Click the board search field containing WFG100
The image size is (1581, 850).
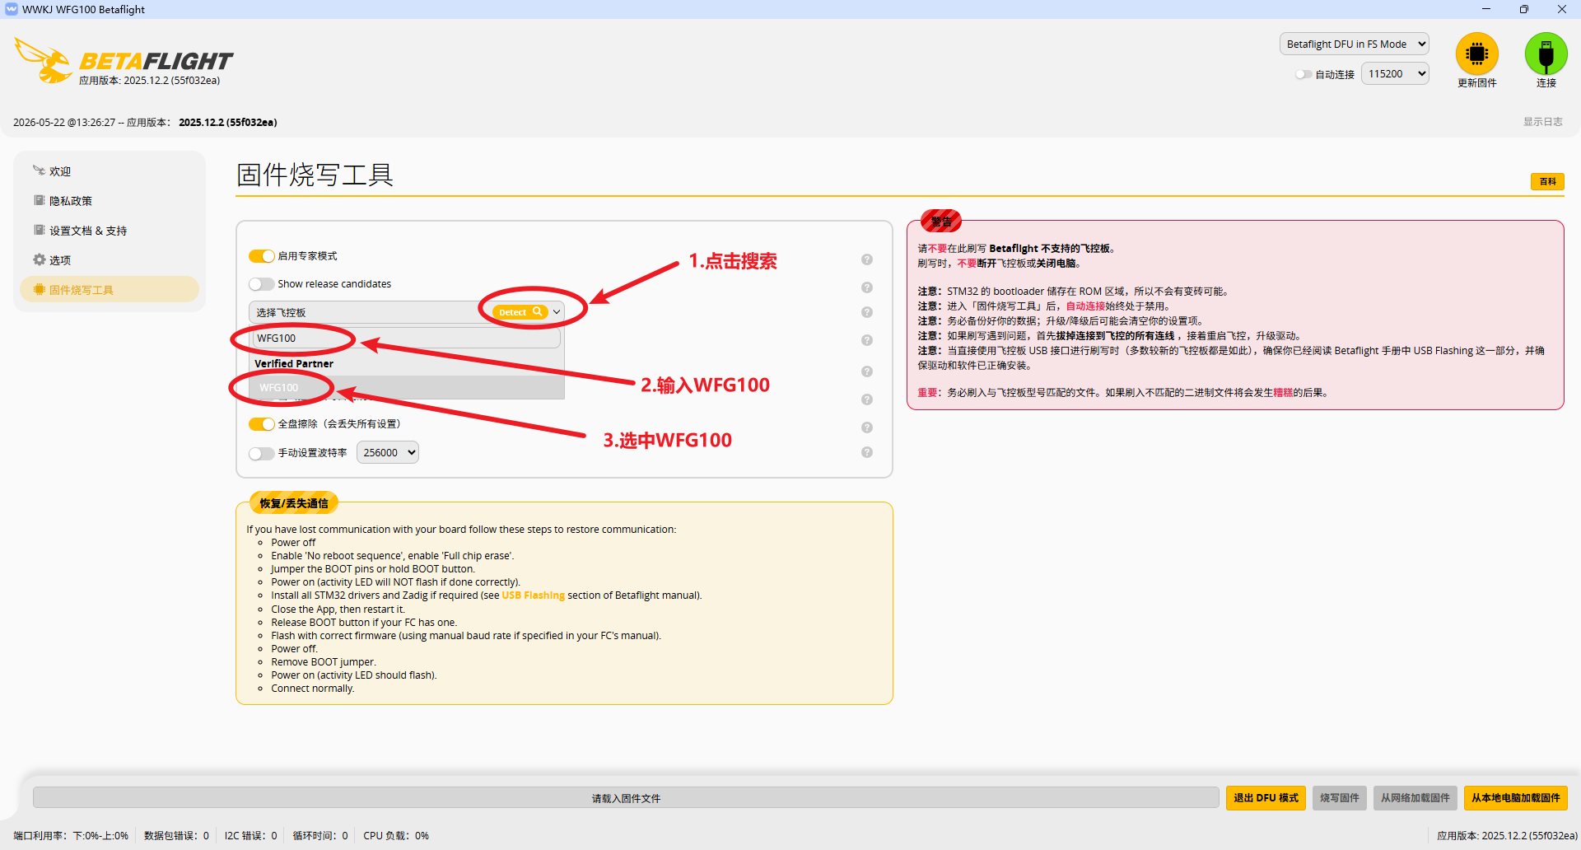tap(407, 339)
